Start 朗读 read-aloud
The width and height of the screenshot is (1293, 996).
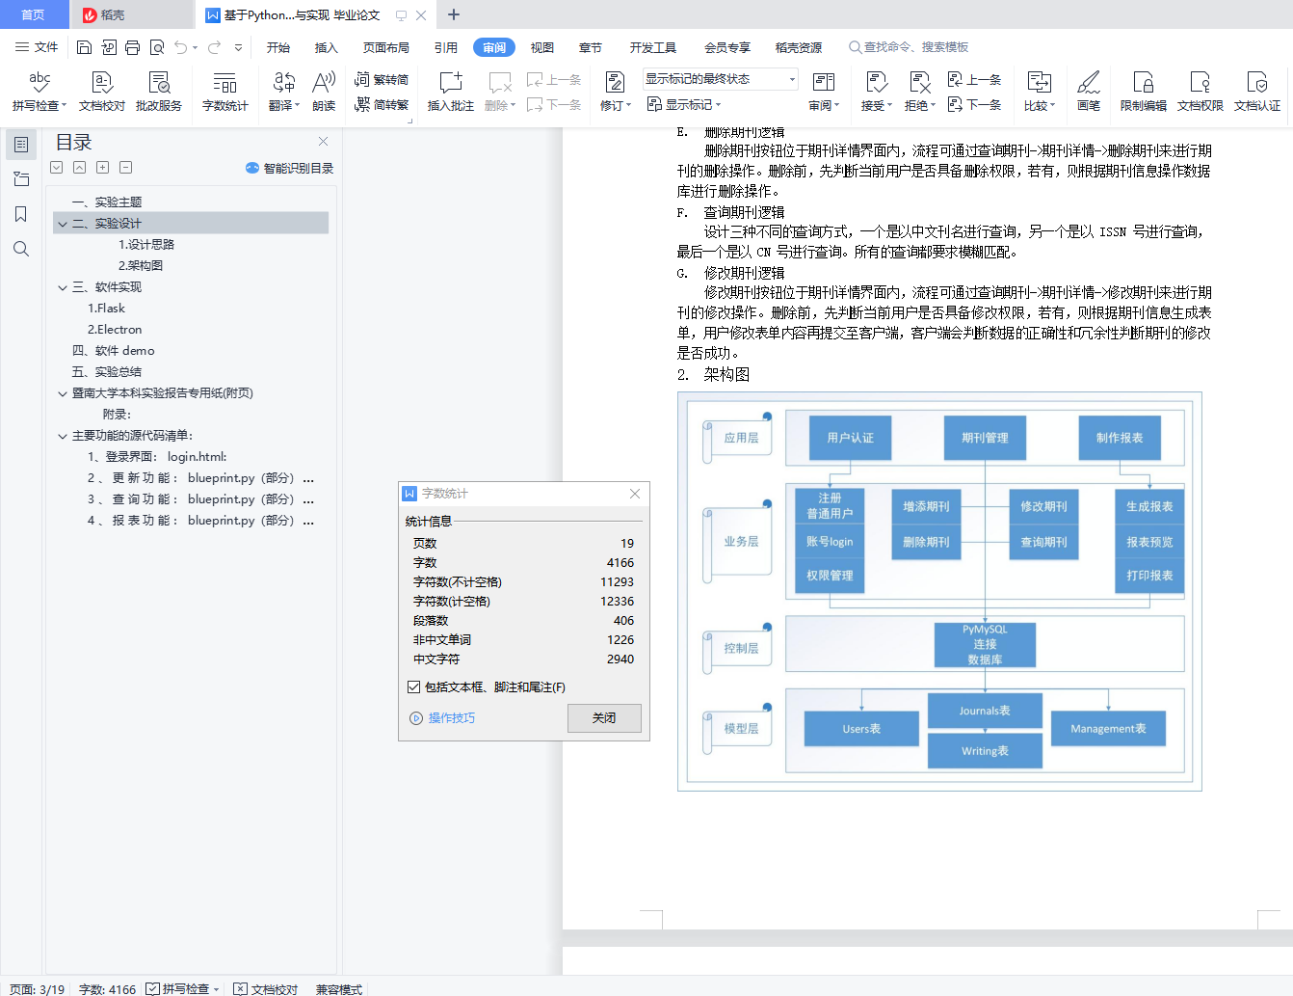click(x=324, y=91)
